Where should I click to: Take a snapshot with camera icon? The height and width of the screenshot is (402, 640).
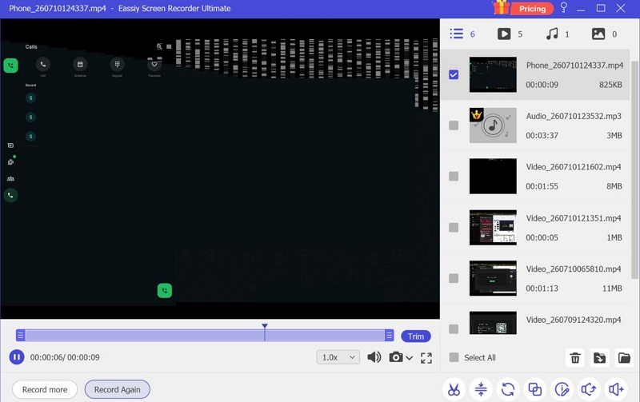pos(395,357)
